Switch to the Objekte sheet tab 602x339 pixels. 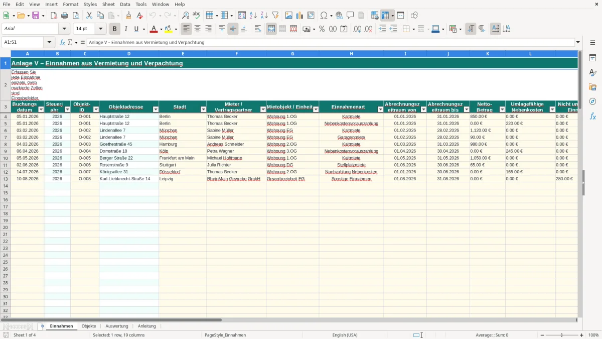pos(89,326)
